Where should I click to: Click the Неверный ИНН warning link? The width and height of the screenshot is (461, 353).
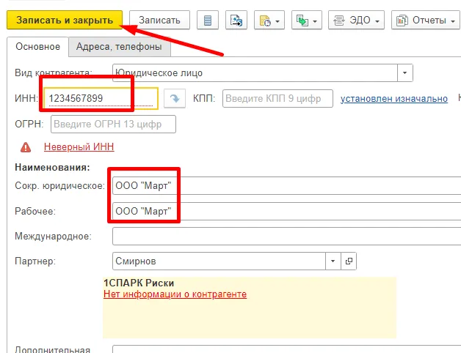79,146
